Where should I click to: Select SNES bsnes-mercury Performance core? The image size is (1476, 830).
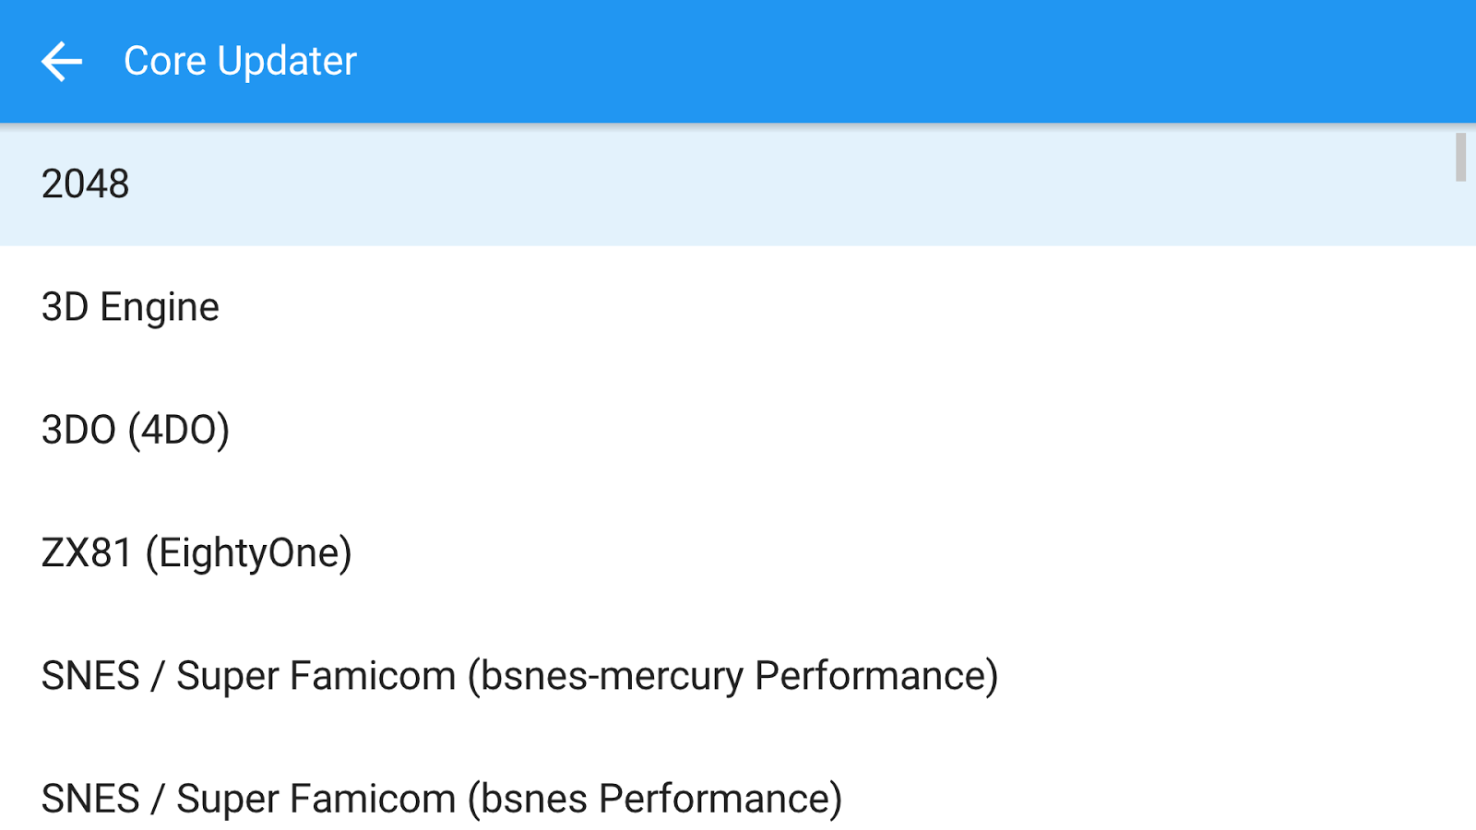click(x=738, y=675)
